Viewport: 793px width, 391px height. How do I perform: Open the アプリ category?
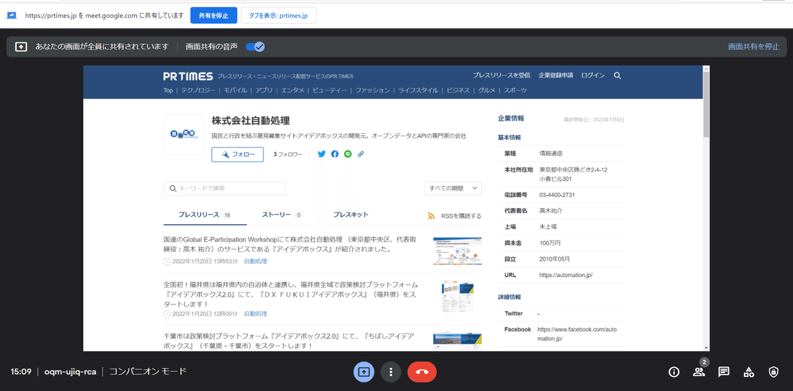click(x=264, y=90)
